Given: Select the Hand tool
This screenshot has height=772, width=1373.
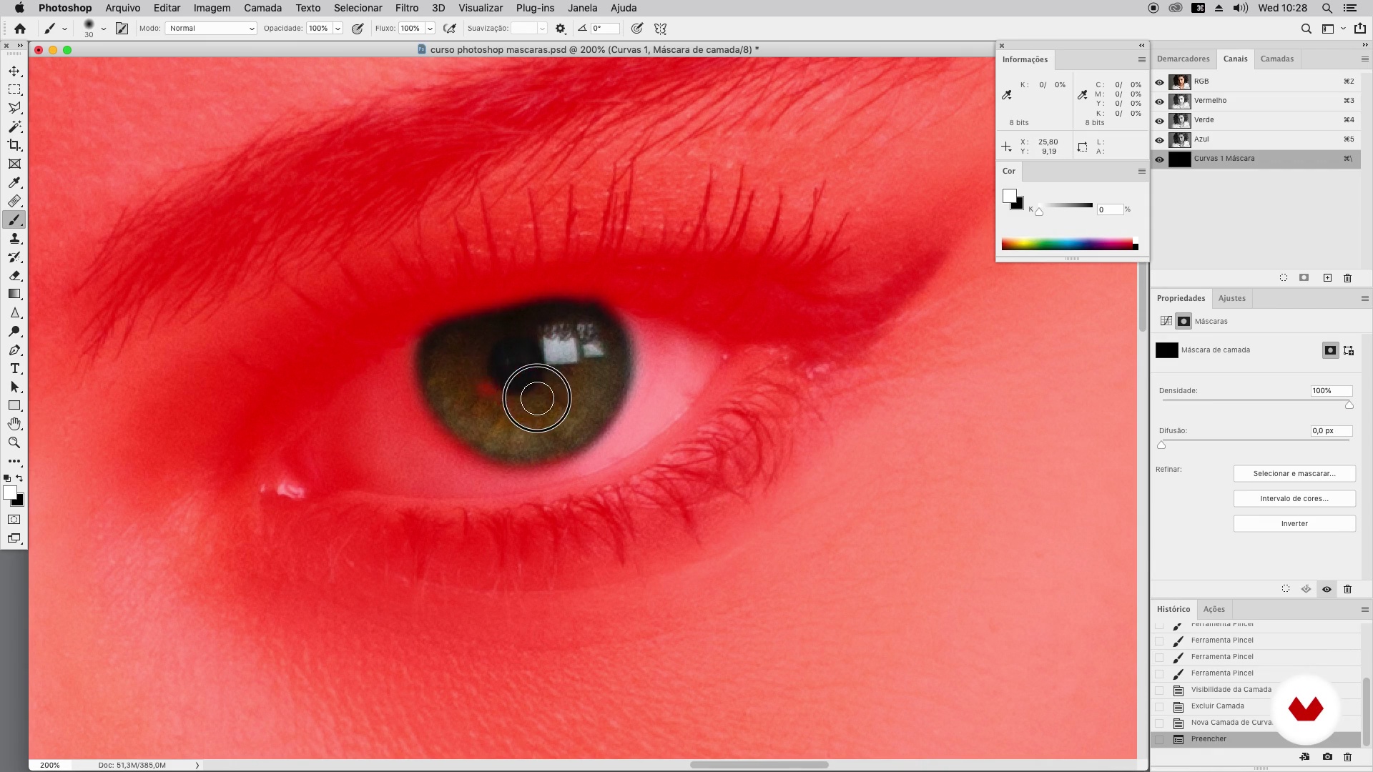Looking at the screenshot, I should coord(14,425).
